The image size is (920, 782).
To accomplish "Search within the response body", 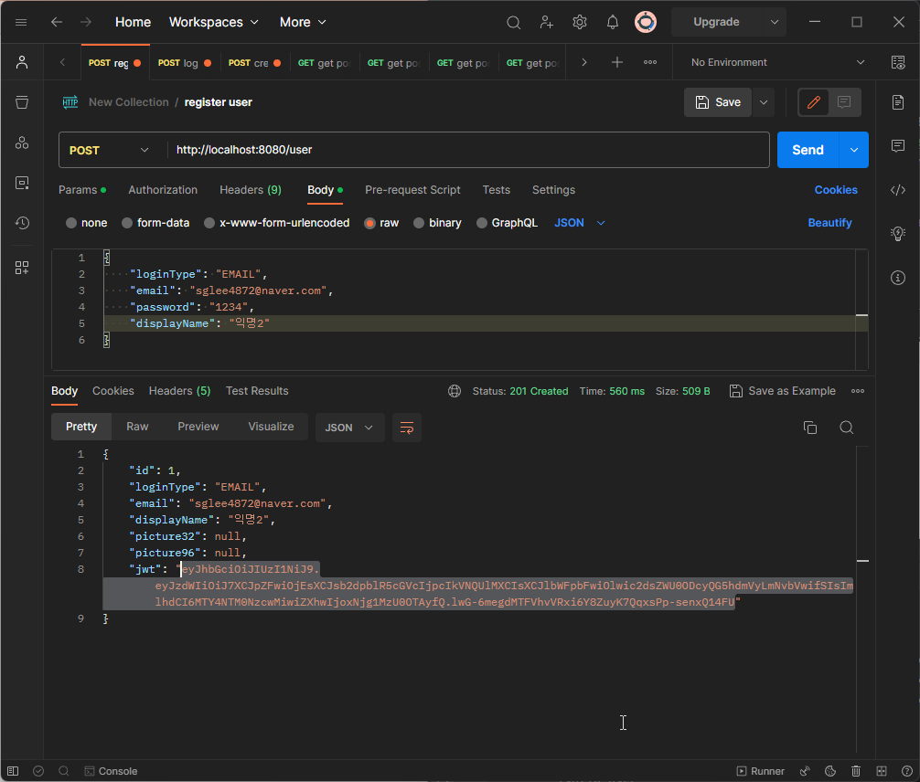I will pyautogui.click(x=846, y=428).
